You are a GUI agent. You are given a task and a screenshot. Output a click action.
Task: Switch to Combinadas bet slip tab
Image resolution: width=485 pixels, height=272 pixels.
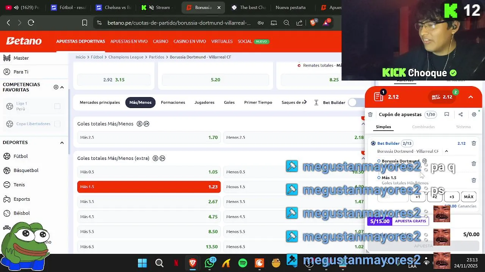(423, 127)
